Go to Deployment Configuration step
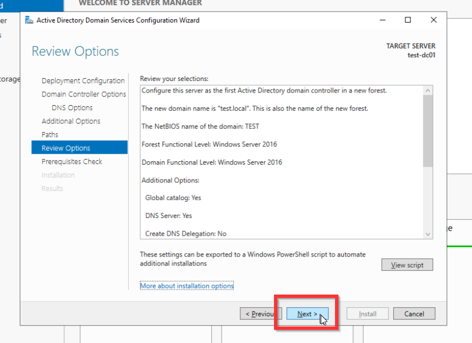This screenshot has height=343, width=472. (83, 81)
